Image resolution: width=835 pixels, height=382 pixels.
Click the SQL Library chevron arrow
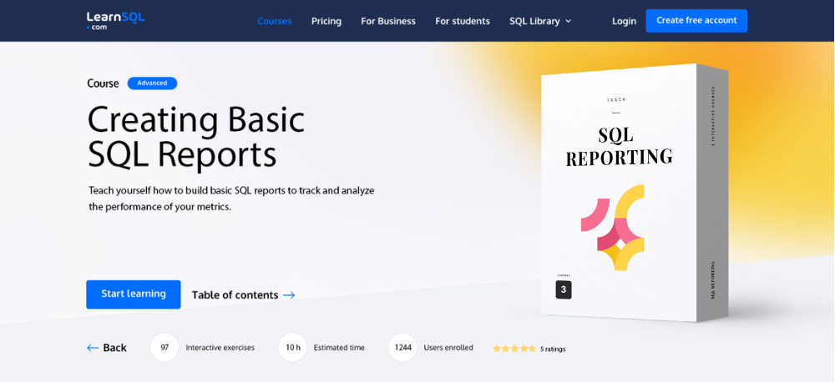pyautogui.click(x=568, y=22)
